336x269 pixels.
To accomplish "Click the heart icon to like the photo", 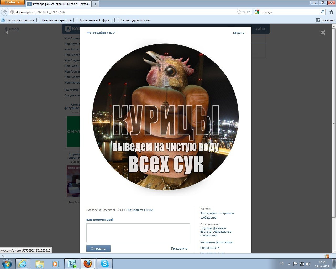I will coord(147,210).
